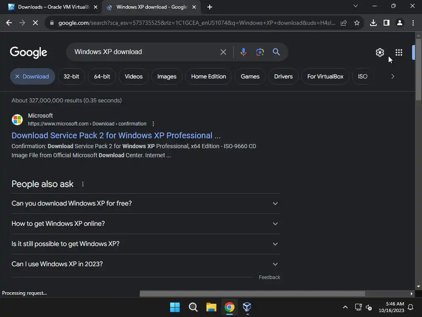The height and width of the screenshot is (317, 422).
Task: Search by image with the Google Lens icon
Action: tap(260, 52)
